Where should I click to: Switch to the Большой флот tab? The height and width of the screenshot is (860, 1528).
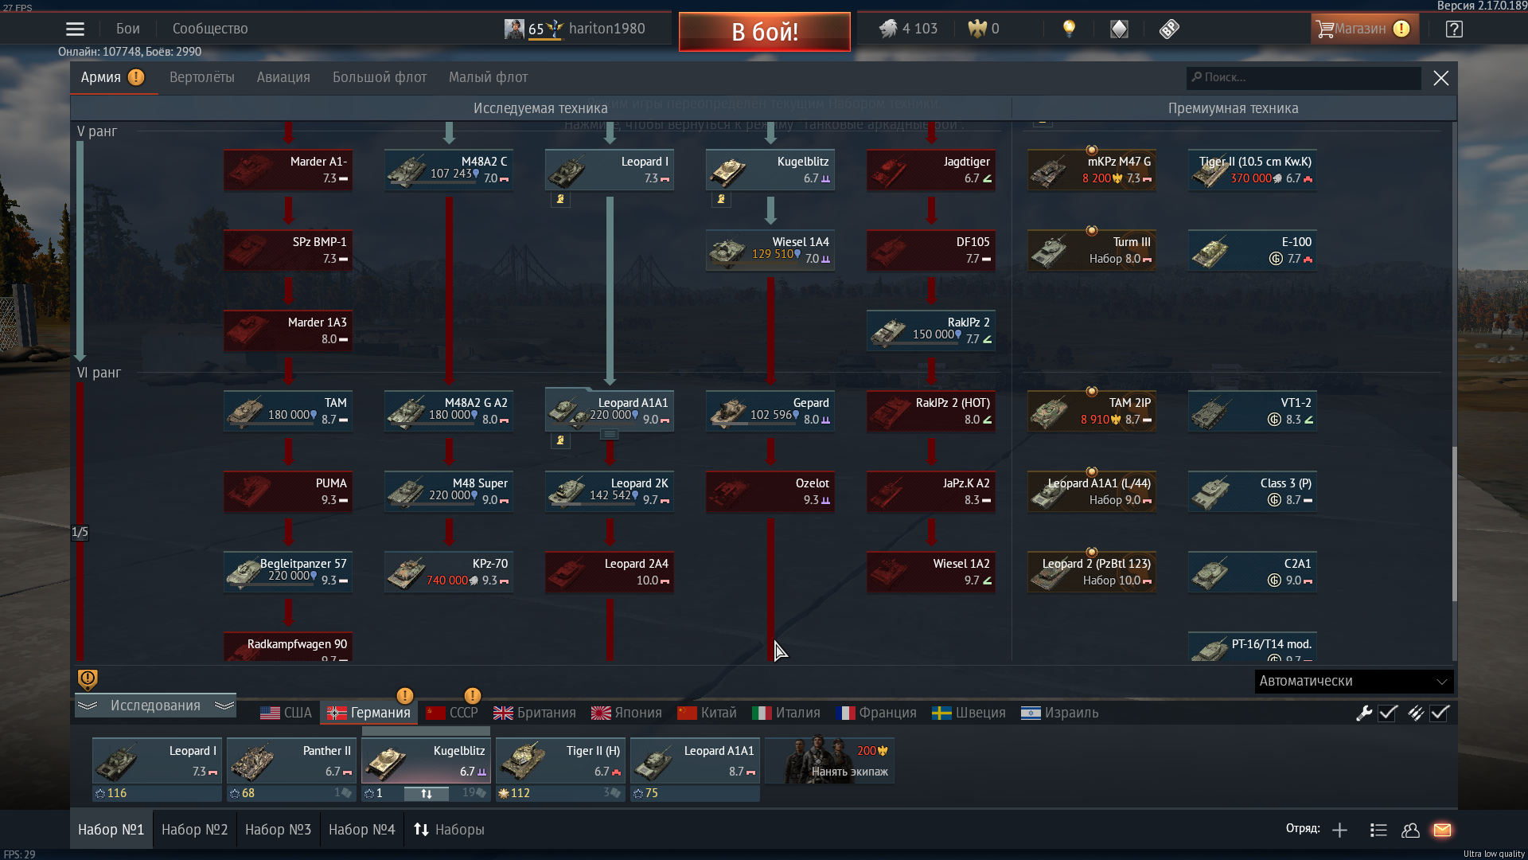[380, 77]
